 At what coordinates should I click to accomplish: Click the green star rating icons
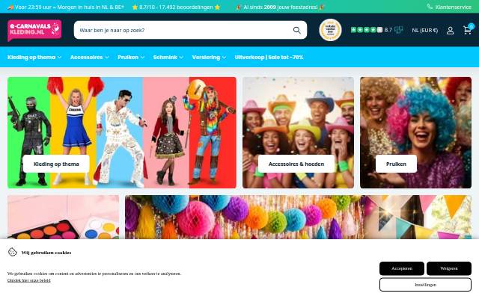click(x=367, y=30)
